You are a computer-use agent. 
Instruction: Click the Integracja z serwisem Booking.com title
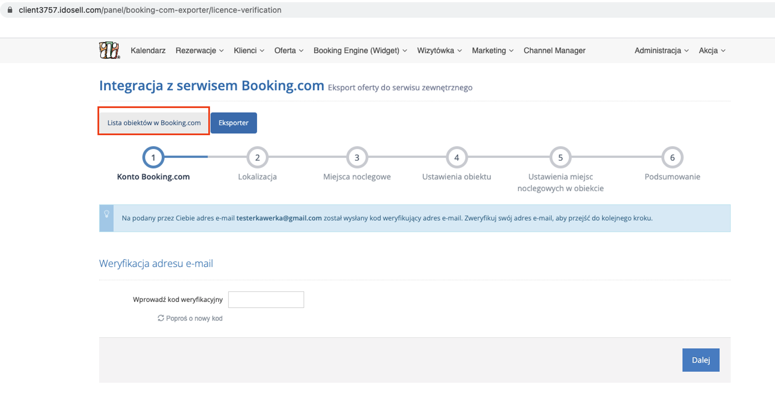[212, 86]
